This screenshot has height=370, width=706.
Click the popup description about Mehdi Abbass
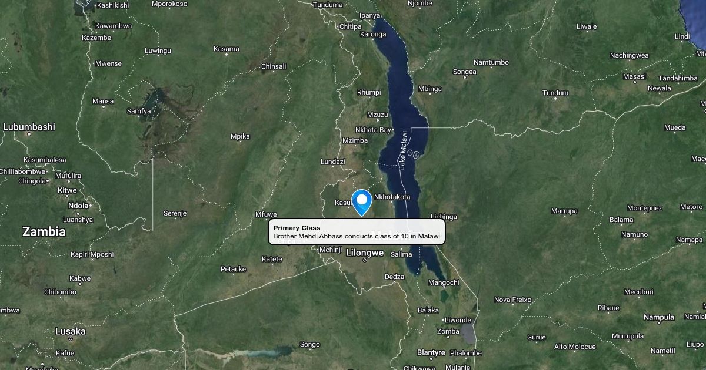click(x=357, y=236)
